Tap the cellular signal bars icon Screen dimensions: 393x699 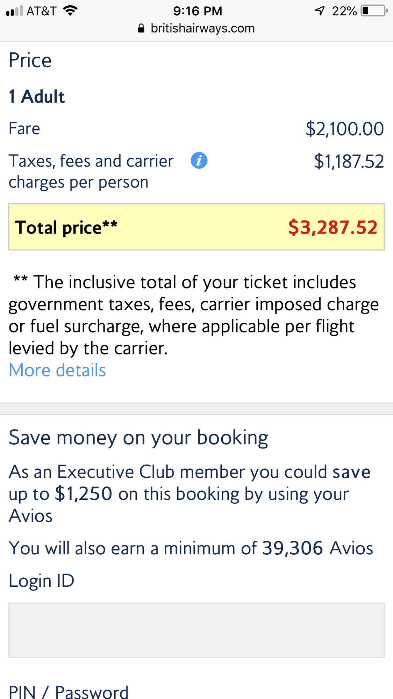14,11
